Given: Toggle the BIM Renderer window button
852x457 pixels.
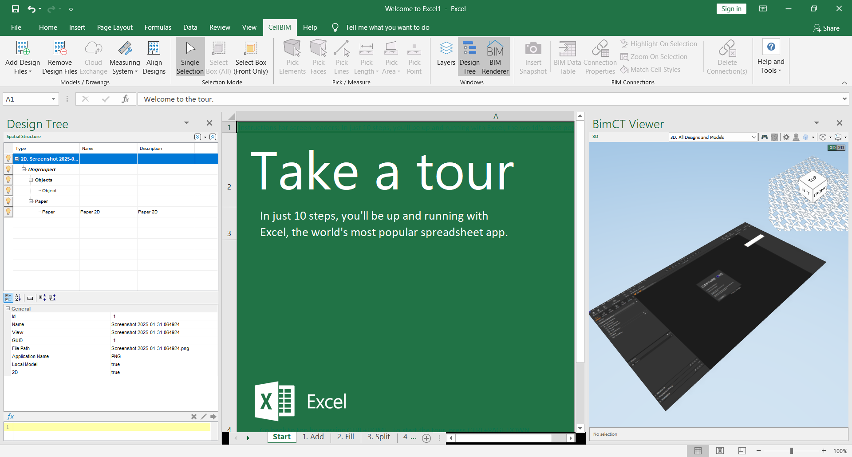Looking at the screenshot, I should [x=495, y=57].
